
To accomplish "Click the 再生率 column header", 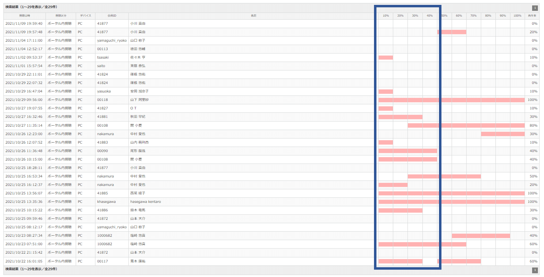I will 532,16.
